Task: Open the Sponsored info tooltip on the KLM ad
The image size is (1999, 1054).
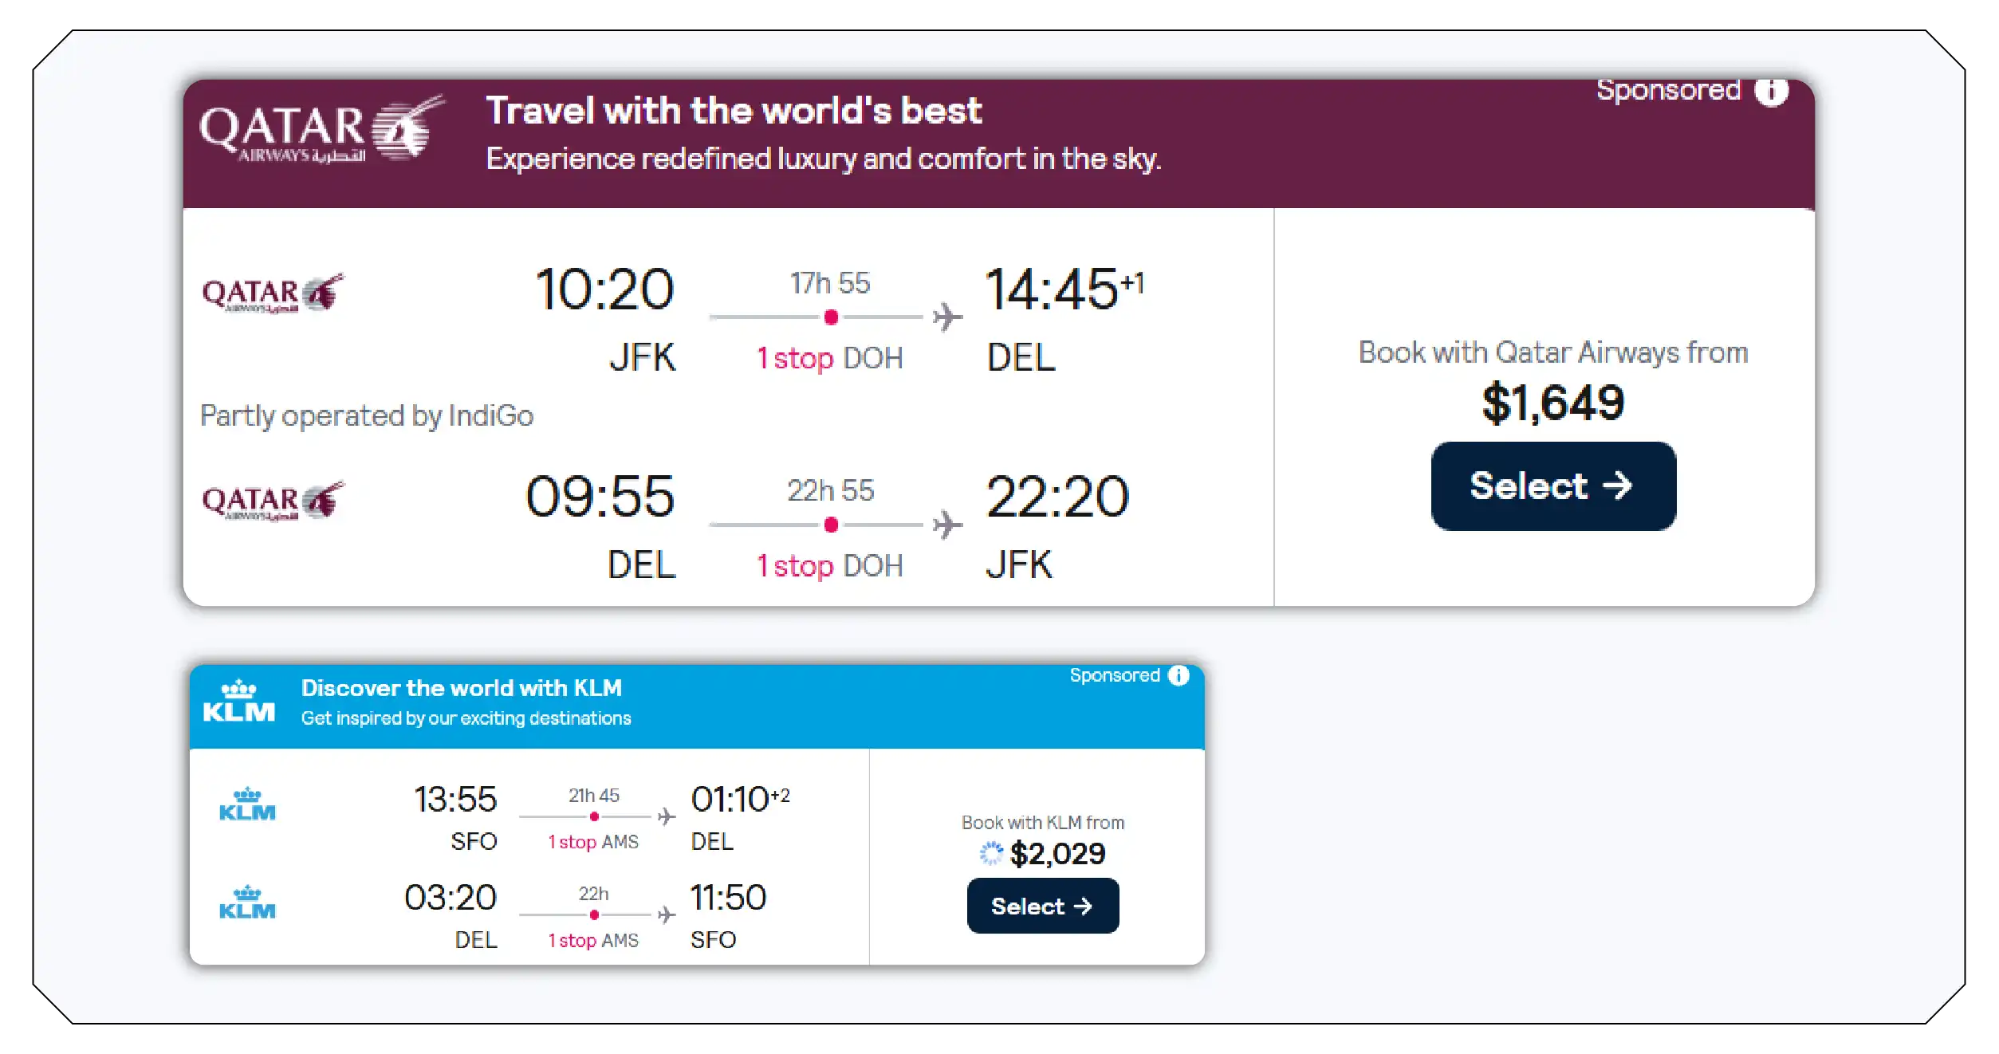Action: 1178,675
